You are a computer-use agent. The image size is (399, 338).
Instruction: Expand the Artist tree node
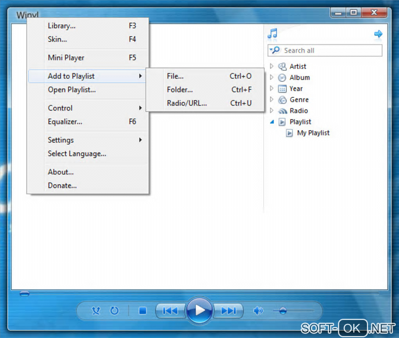[271, 66]
